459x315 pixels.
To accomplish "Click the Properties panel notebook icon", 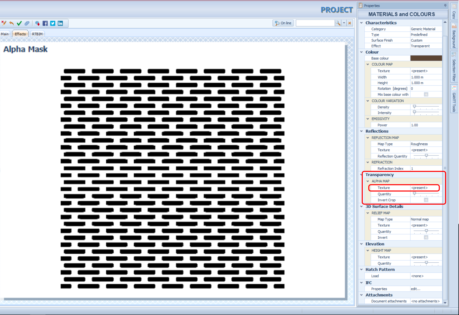I will (x=360, y=6).
